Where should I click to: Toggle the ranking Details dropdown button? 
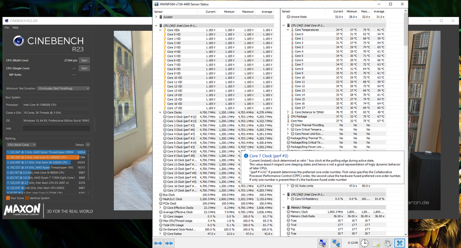(x=88, y=145)
